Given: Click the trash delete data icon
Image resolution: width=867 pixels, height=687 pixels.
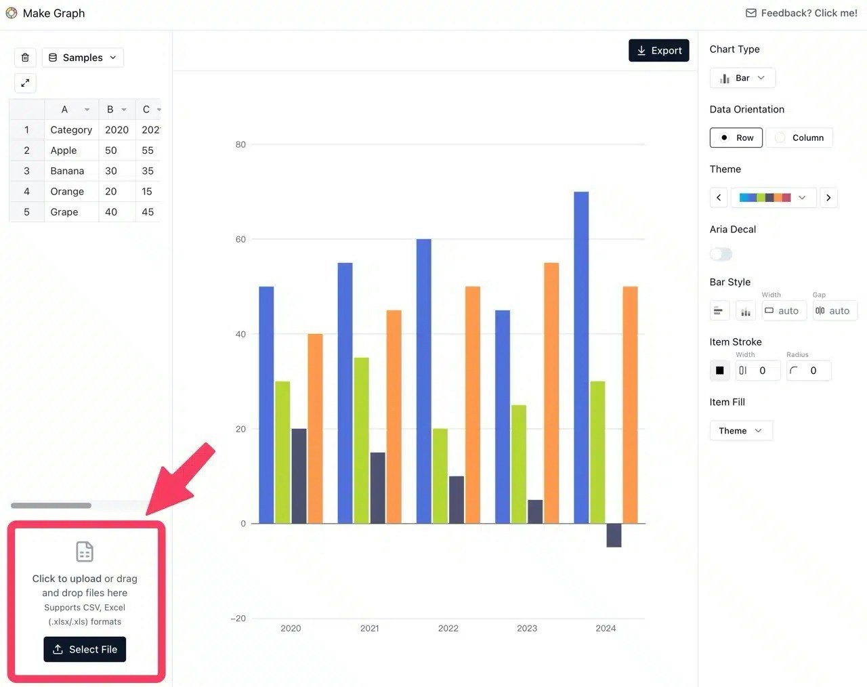Looking at the screenshot, I should click(x=25, y=58).
